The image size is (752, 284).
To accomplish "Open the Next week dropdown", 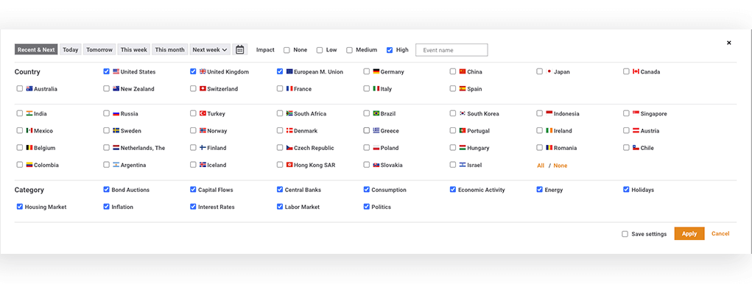I will pos(210,49).
